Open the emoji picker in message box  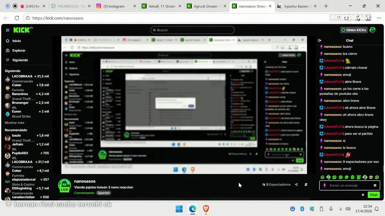click(375, 185)
